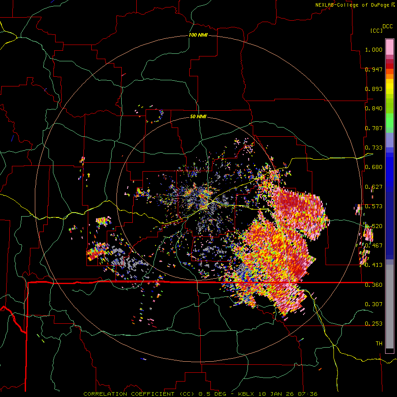Click the 1.000 scale value
This screenshot has width=397, height=397.
374,49
